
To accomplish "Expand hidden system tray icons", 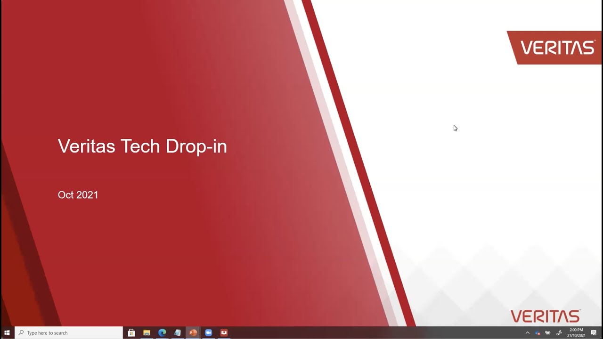I will pyautogui.click(x=528, y=333).
